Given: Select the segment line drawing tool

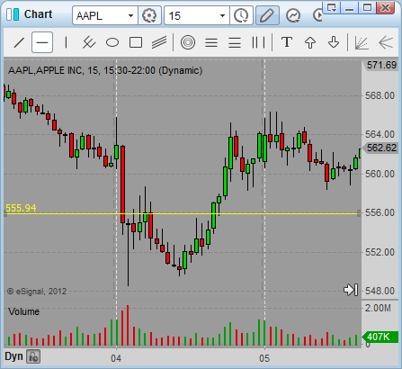Looking at the screenshot, I should pyautogui.click(x=89, y=42).
